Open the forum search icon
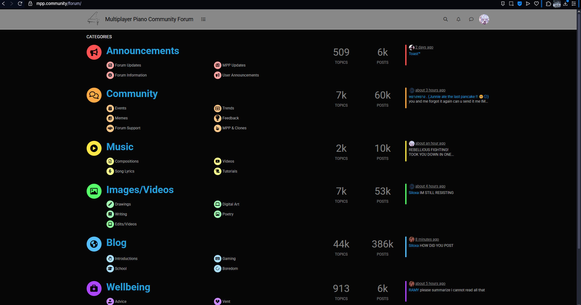Screen dimensions: 581x305 pos(445,19)
